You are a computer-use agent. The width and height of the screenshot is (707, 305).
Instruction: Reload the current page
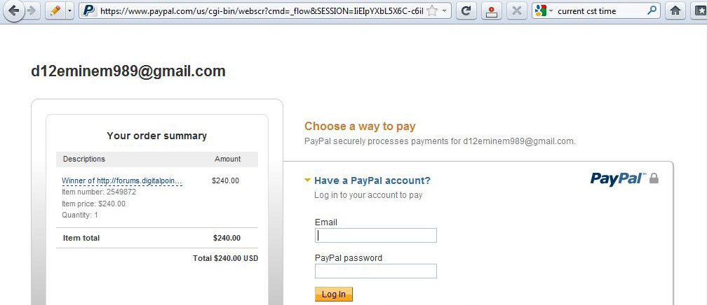[466, 10]
